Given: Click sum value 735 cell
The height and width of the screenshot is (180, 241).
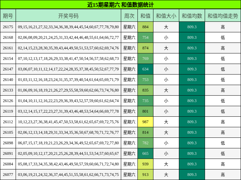Looking at the screenshot, I should point(145,101).
